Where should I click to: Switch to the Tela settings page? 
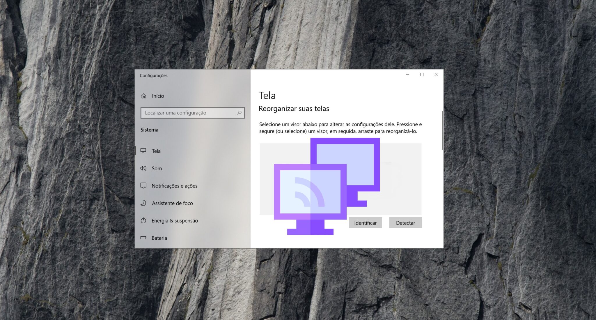[157, 151]
